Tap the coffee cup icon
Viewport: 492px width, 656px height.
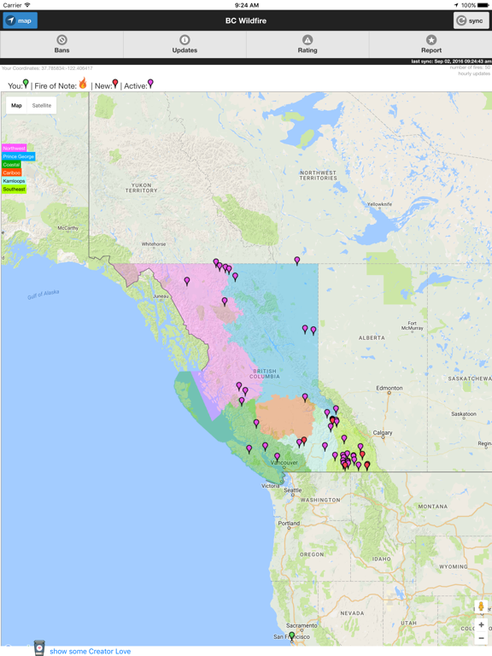39,648
